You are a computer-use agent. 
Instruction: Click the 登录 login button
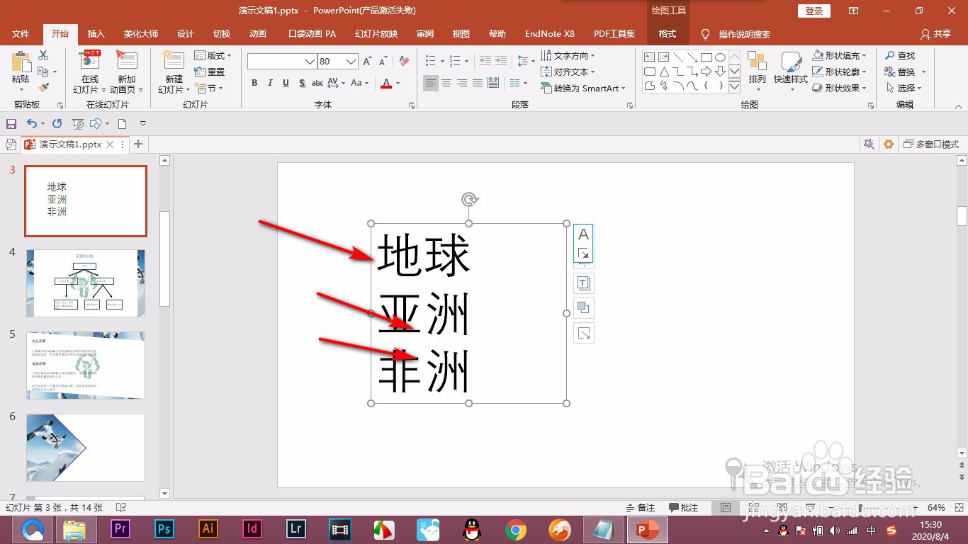[814, 11]
